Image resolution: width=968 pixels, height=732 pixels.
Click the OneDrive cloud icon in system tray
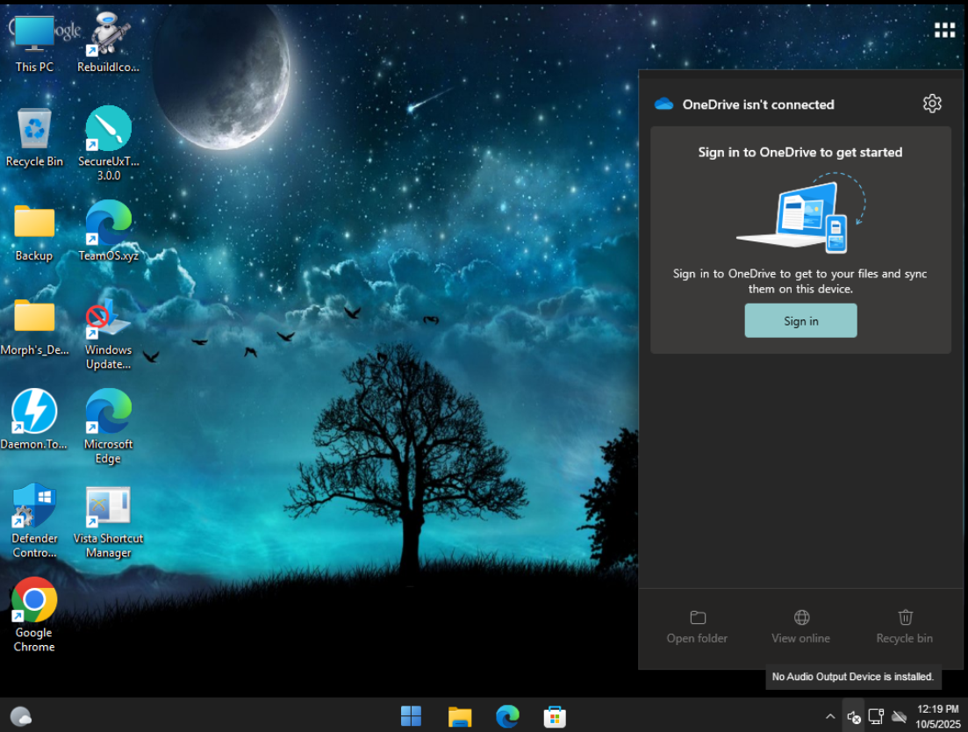[x=899, y=716]
